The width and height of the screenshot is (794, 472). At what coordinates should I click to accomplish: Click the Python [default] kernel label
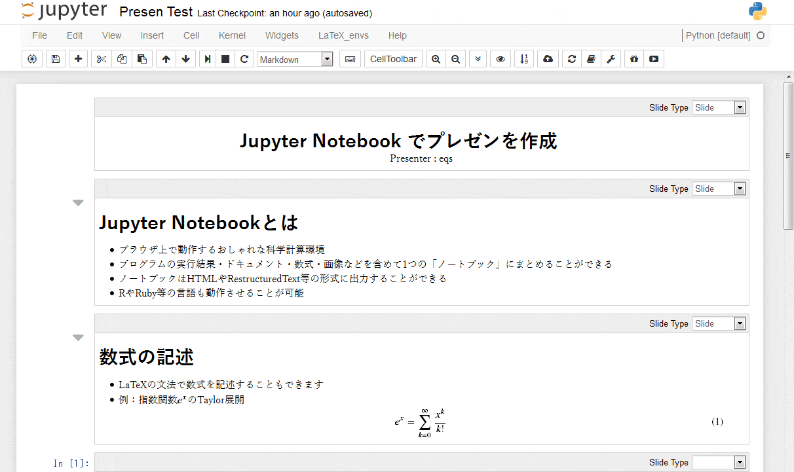tap(718, 35)
